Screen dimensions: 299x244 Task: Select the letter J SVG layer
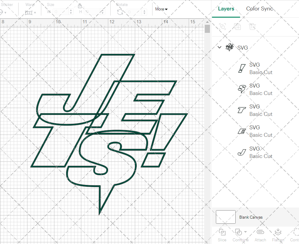point(256,152)
